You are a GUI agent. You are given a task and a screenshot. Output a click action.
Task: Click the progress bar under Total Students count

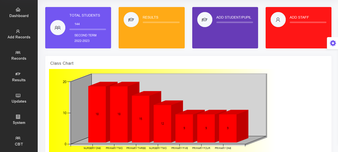coord(87,29)
